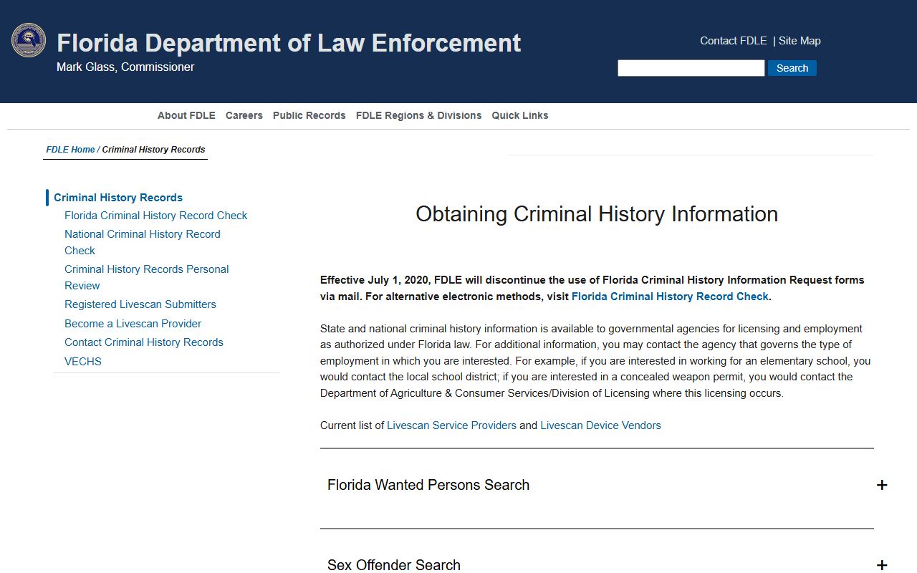Open the Public Records menu

(x=309, y=115)
